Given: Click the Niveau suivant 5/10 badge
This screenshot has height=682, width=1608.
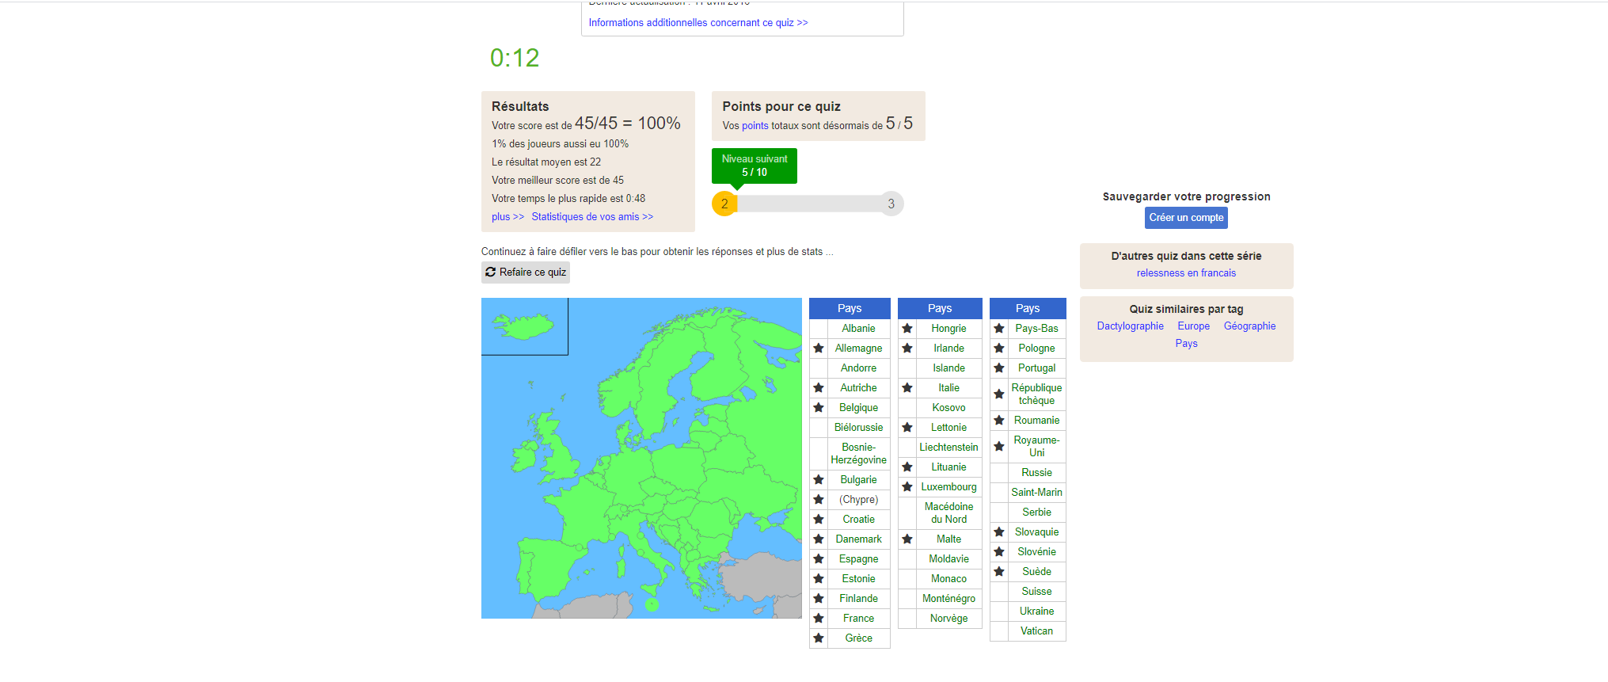Looking at the screenshot, I should coord(755,166).
